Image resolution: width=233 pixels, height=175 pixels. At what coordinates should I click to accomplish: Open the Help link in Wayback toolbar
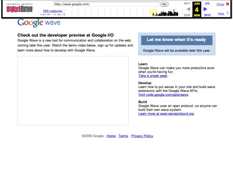[x=221, y=13]
